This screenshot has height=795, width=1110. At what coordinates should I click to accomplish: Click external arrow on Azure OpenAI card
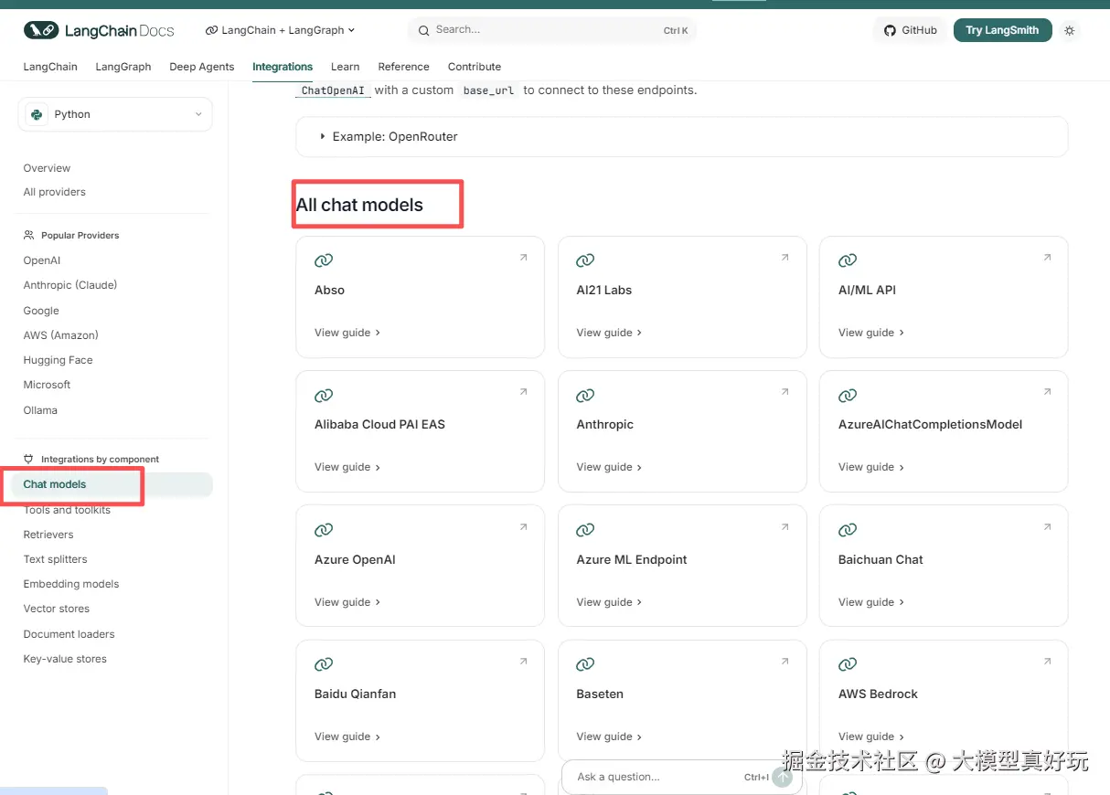pyautogui.click(x=523, y=526)
